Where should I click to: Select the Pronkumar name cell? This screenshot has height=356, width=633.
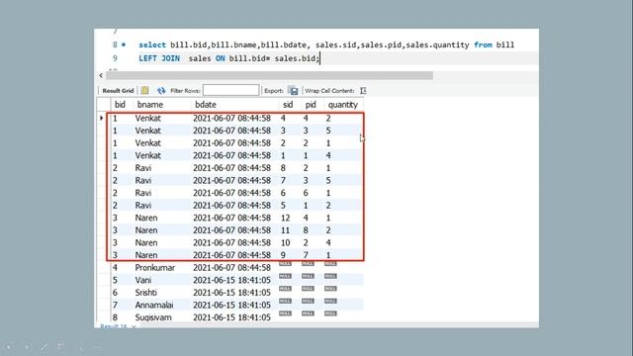coord(155,268)
